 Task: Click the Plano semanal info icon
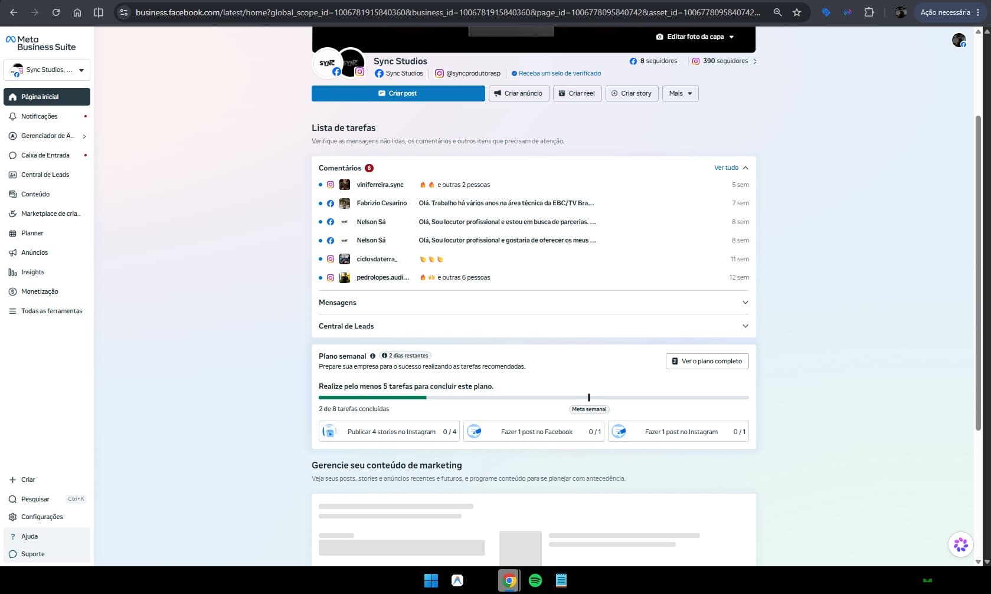pyautogui.click(x=372, y=356)
